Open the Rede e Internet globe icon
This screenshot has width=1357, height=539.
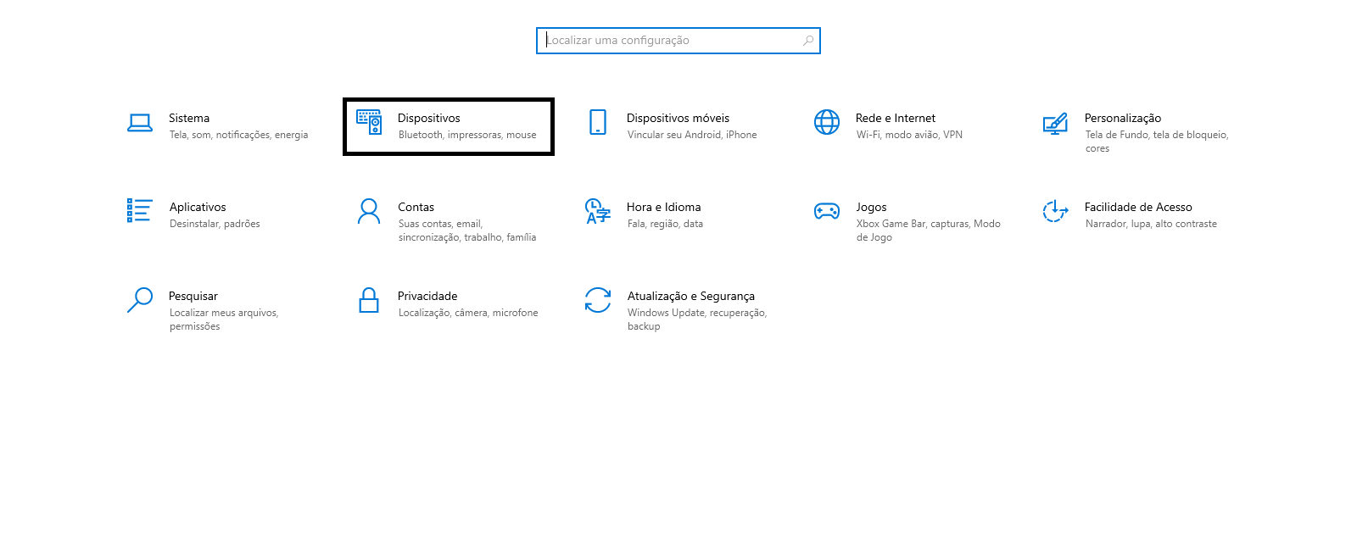pyautogui.click(x=827, y=122)
